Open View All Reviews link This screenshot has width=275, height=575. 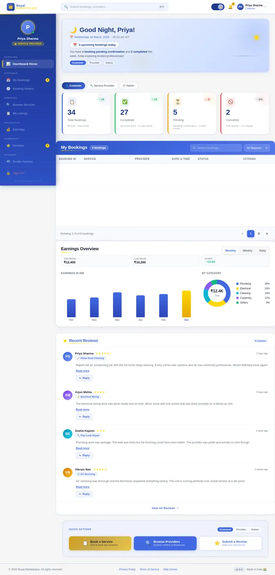click(x=165, y=508)
